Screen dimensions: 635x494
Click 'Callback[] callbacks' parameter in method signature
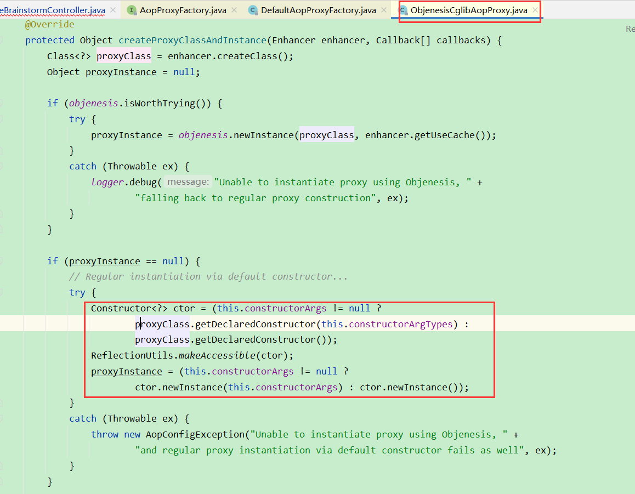click(430, 40)
